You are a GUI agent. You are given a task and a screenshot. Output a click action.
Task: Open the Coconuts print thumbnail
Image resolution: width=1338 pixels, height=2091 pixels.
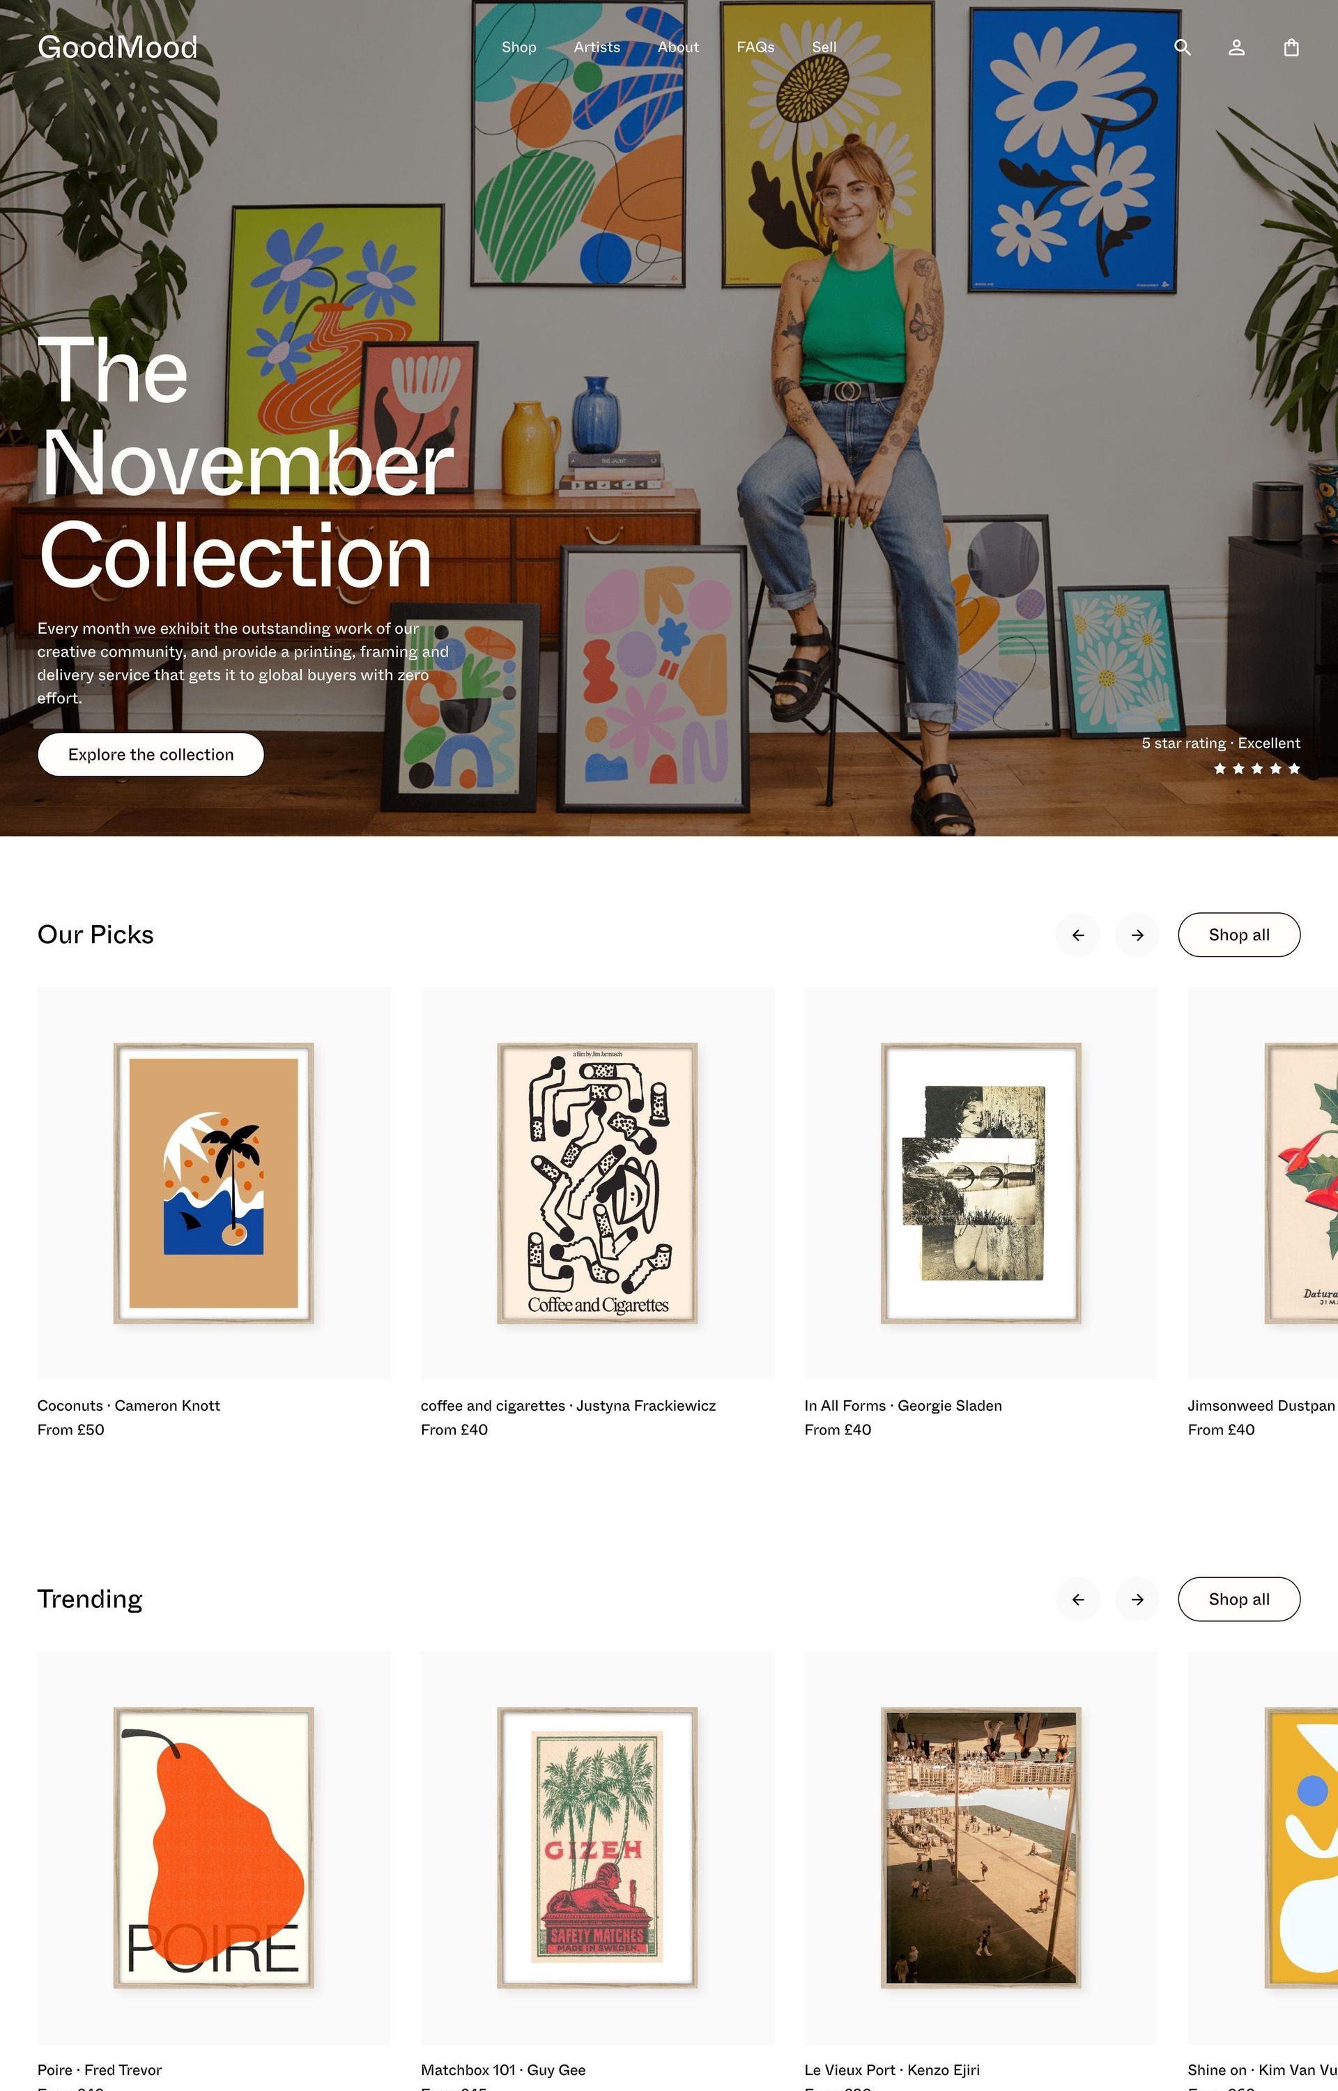(214, 1184)
